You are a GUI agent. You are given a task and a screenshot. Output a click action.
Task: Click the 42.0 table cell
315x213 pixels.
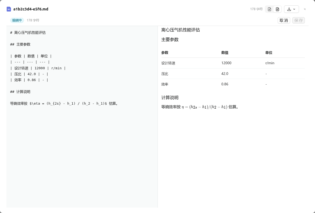225,74
